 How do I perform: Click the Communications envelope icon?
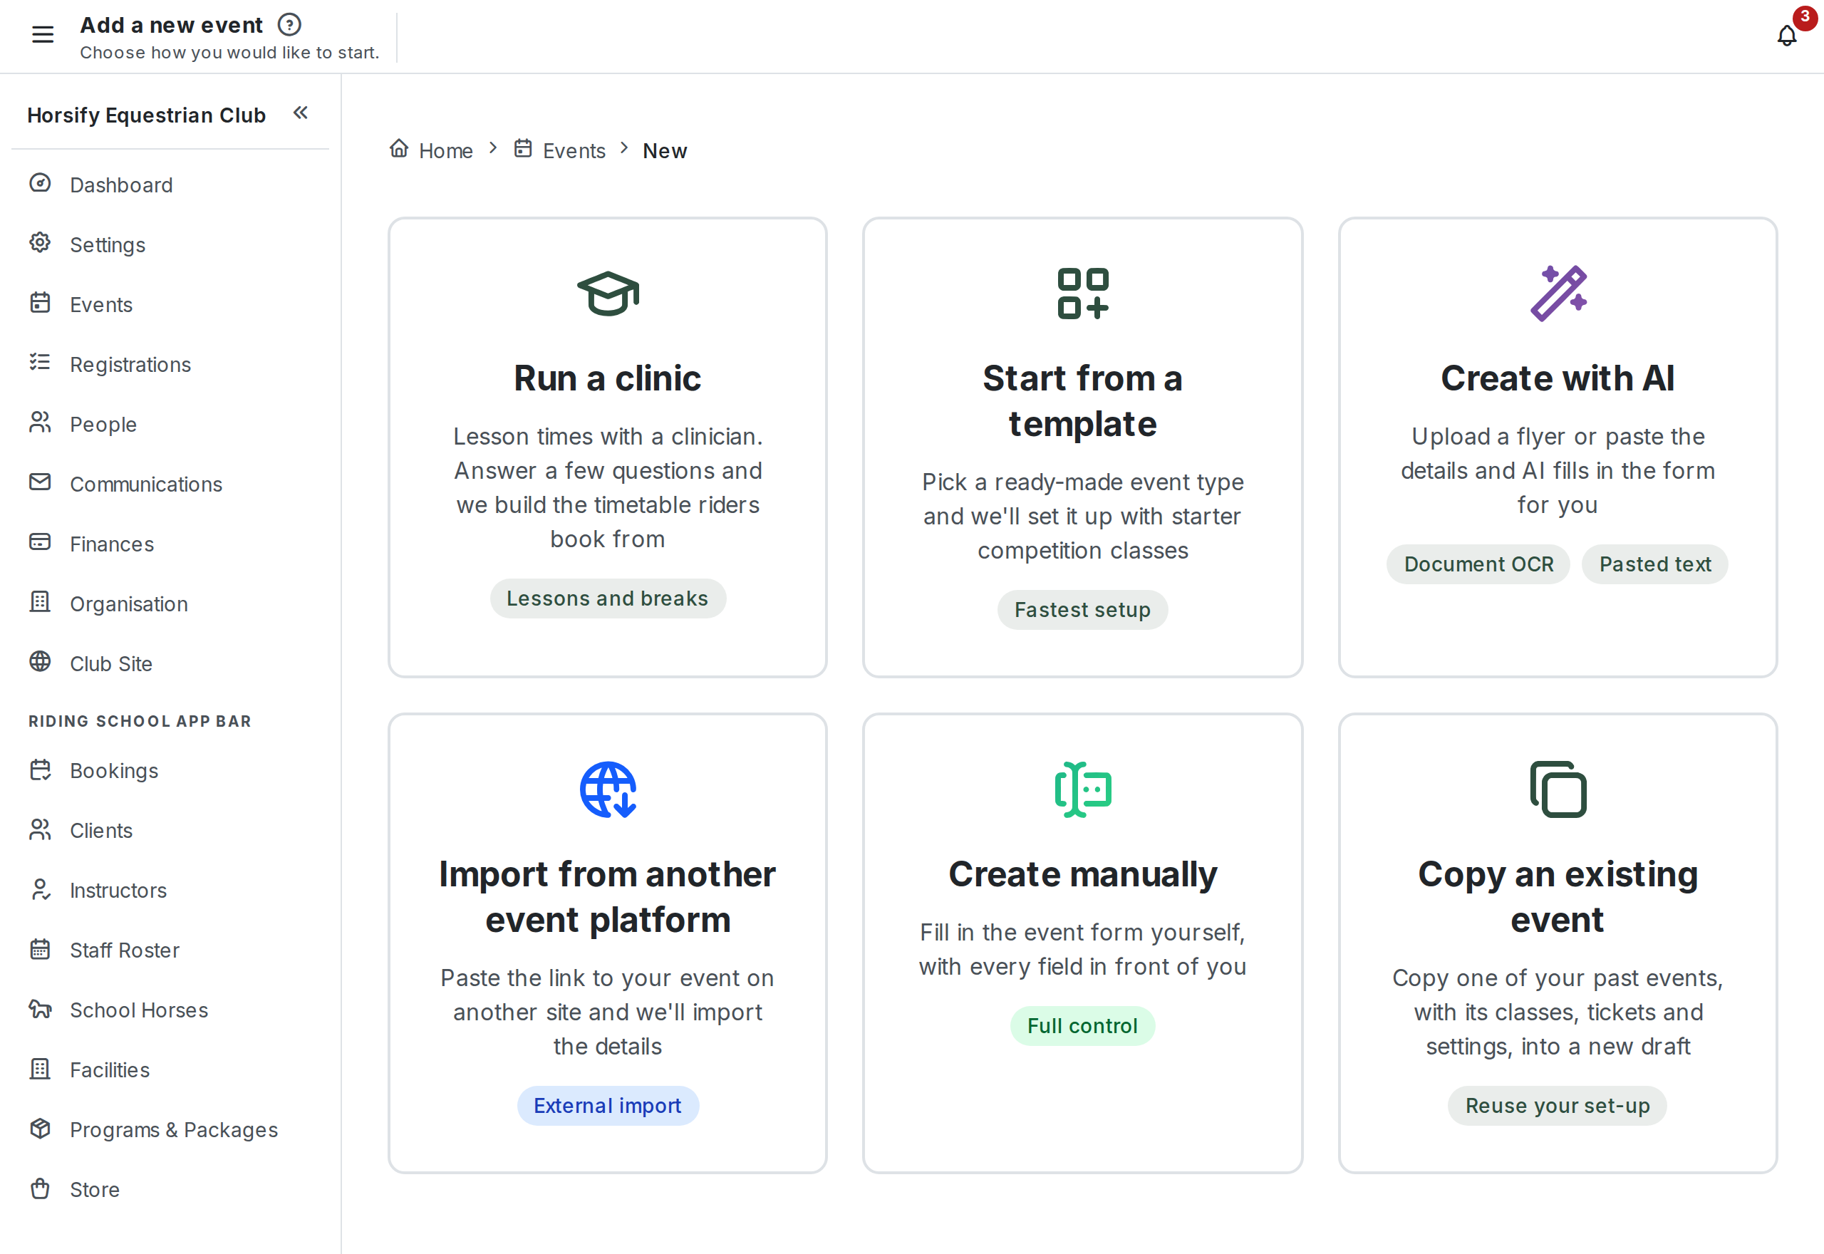click(40, 482)
